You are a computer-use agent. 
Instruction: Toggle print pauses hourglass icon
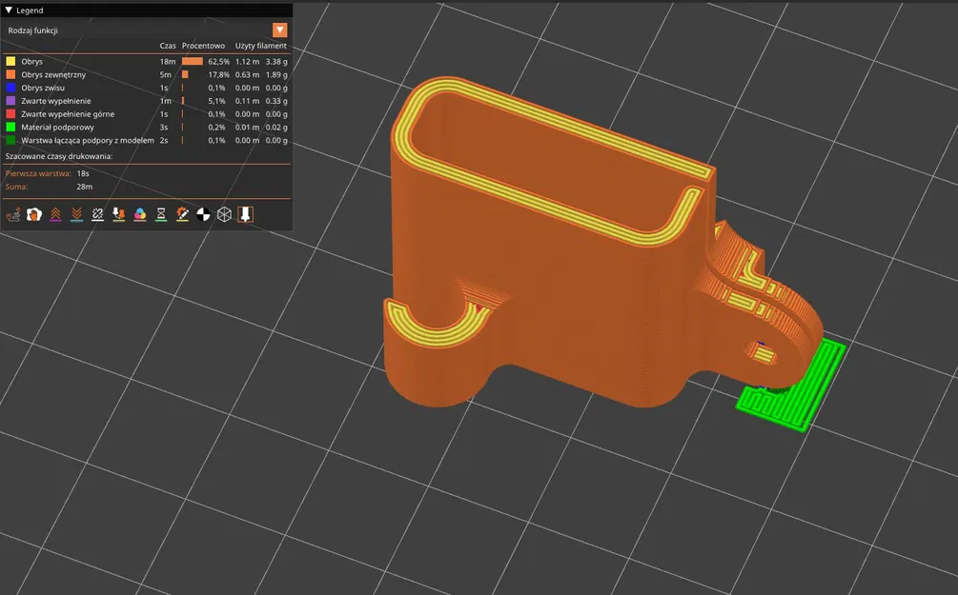click(161, 214)
